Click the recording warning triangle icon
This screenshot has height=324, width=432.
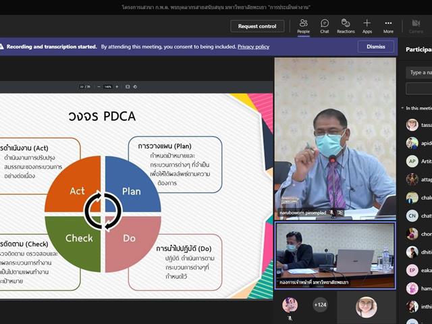[x=1, y=47]
